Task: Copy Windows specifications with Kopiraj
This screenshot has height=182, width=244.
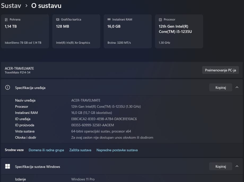Action: click(220, 166)
